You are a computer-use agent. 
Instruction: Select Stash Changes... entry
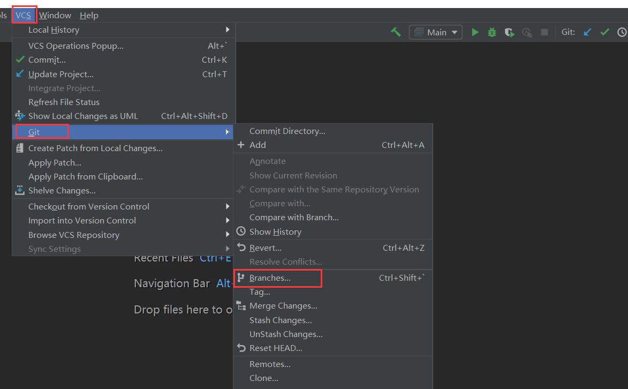tap(333, 320)
